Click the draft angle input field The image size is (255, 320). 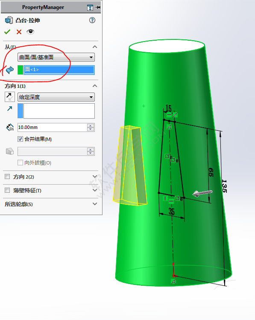52,151
